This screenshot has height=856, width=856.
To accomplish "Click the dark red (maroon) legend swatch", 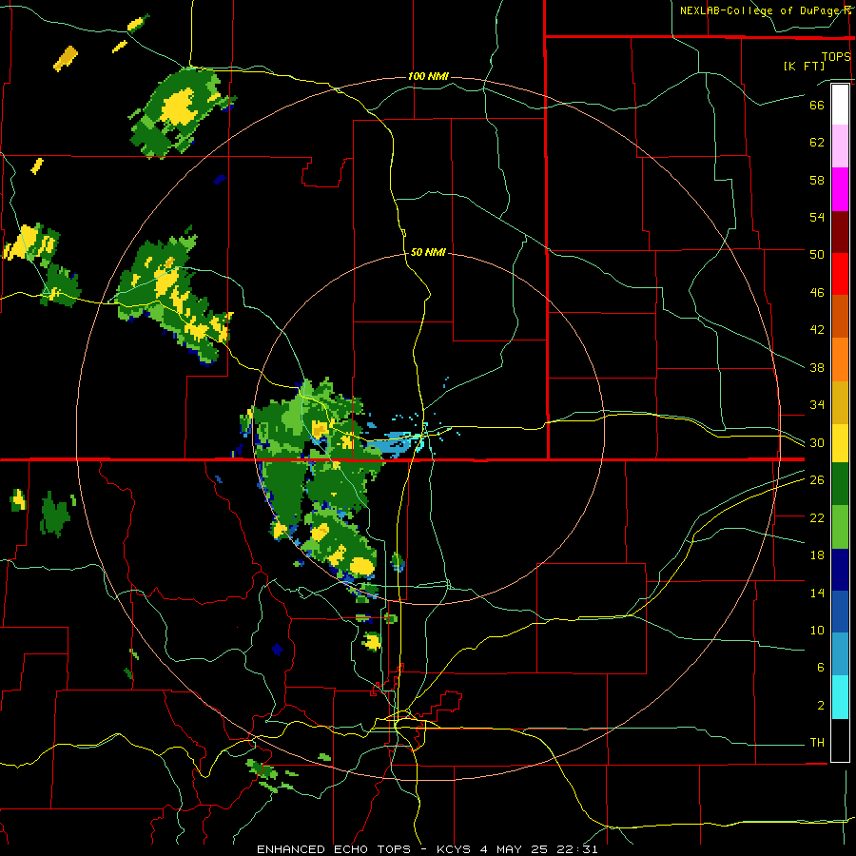I will tap(840, 232).
